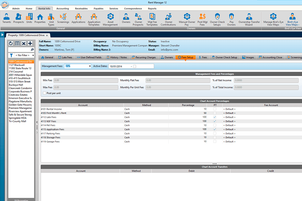302x201 pixels.
Task: Open Tenants in the ribbon
Action: click(x=7, y=18)
